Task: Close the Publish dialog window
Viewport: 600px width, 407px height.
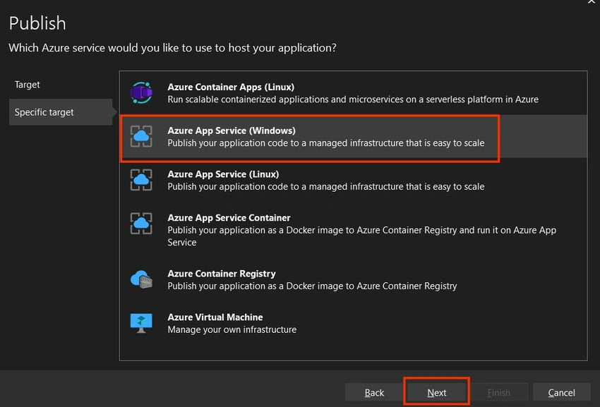Action: 592,1
